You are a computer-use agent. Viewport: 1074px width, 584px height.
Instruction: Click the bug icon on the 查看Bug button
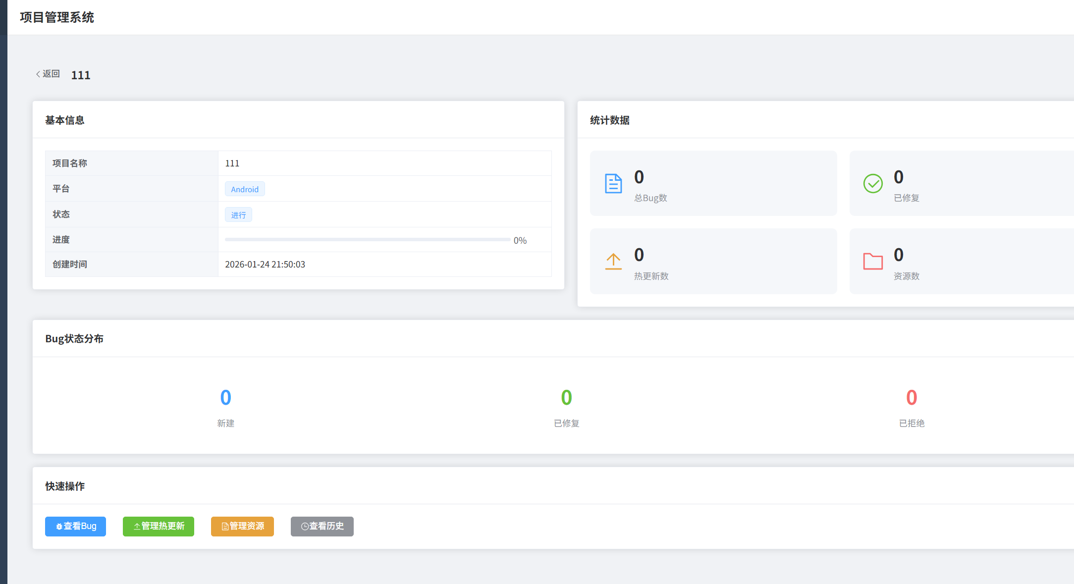[x=59, y=527]
